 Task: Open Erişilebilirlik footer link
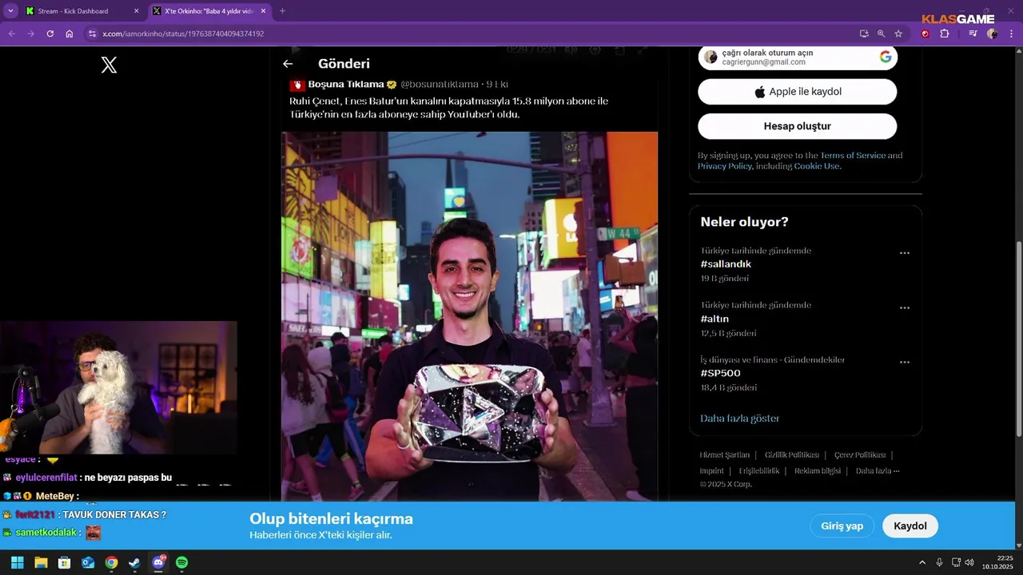point(759,471)
